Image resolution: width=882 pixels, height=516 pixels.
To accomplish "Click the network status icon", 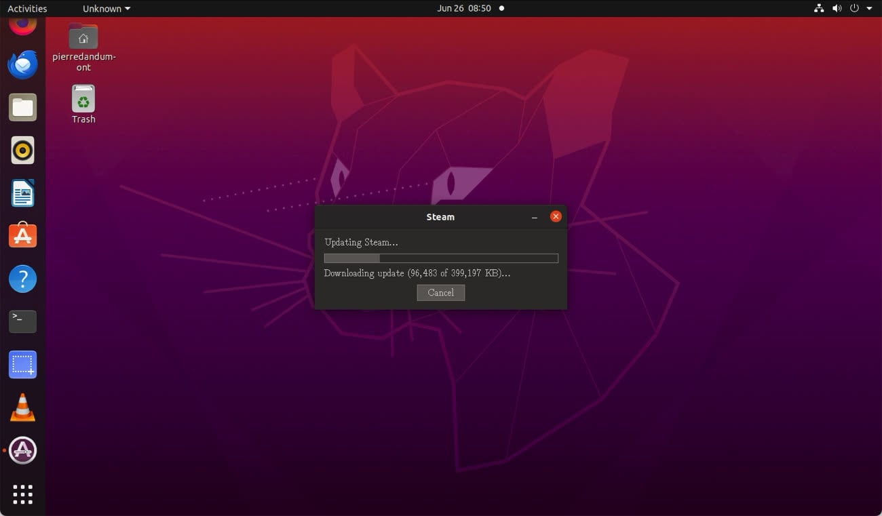I will tap(819, 9).
